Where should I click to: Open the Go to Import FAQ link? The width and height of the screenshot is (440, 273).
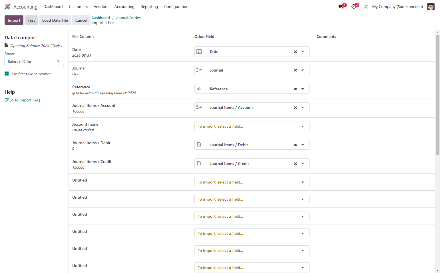22,100
